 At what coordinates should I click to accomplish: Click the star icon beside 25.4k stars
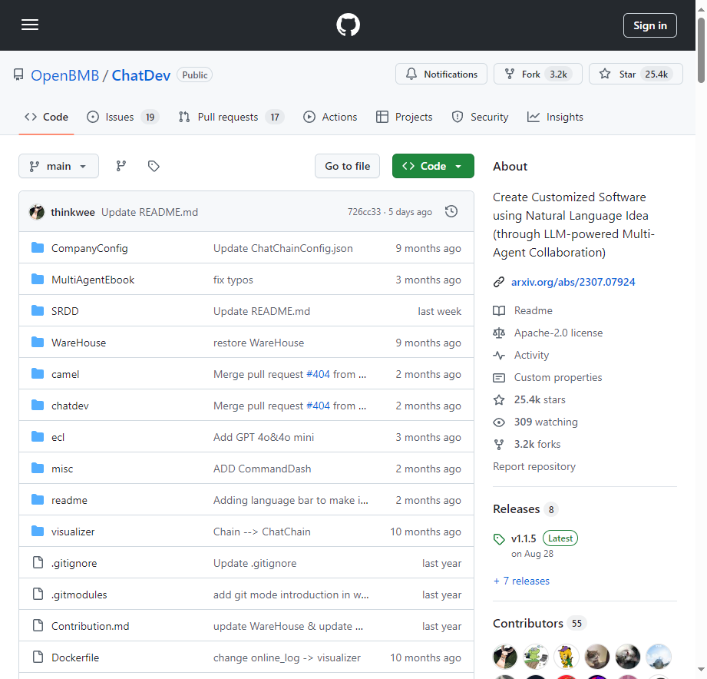coord(499,399)
